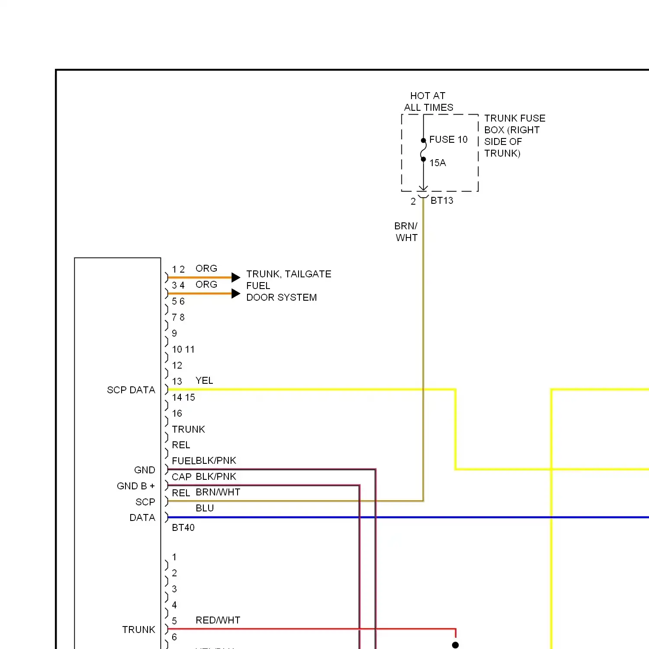Click lower connector pin '6'
The width and height of the screenshot is (649, 649).
(174, 637)
